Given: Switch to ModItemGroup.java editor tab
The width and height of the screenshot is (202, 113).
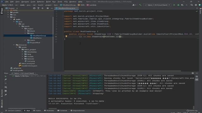Looking at the screenshot, I should point(67,8).
